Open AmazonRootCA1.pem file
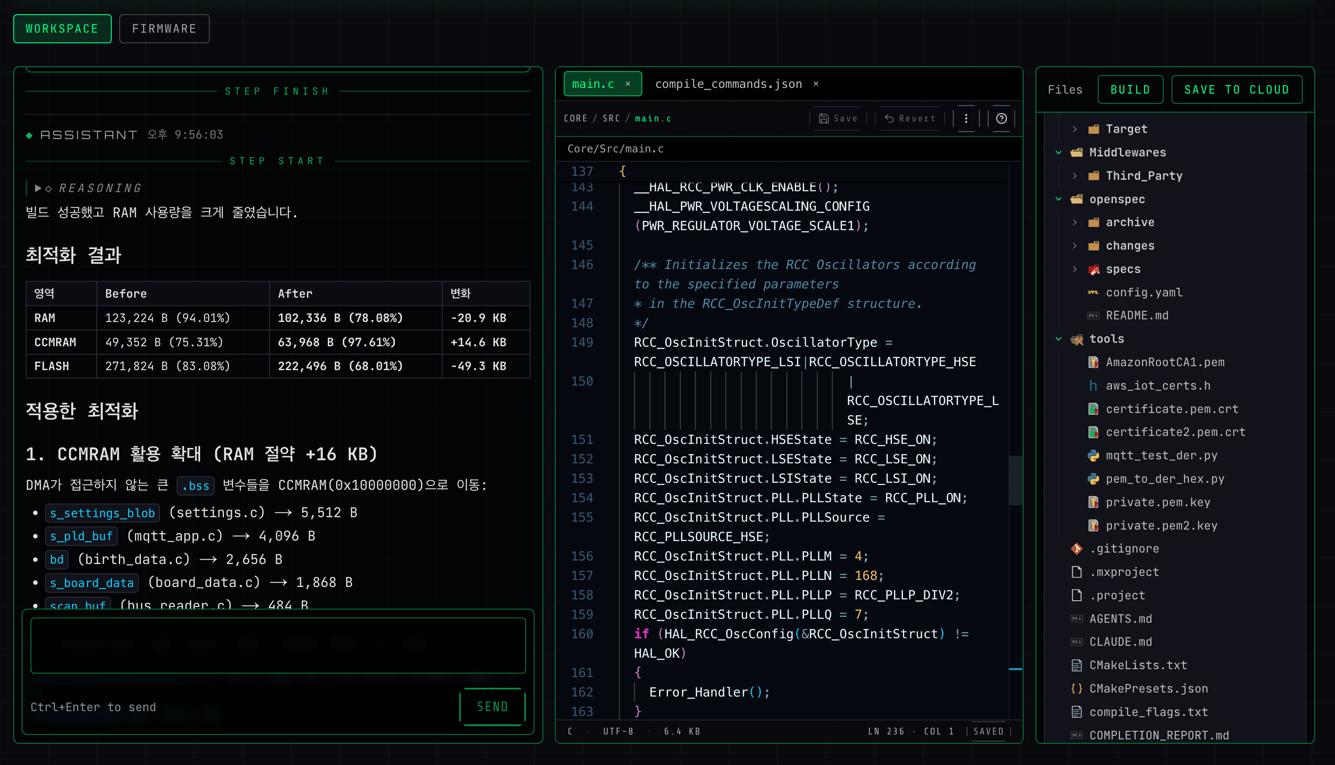The height and width of the screenshot is (765, 1335). [x=1165, y=363]
